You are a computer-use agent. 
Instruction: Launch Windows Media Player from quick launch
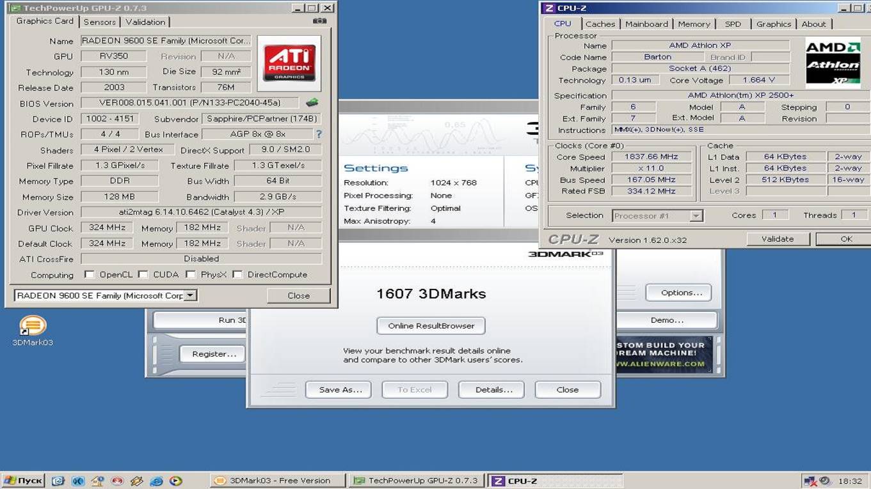pyautogui.click(x=175, y=481)
